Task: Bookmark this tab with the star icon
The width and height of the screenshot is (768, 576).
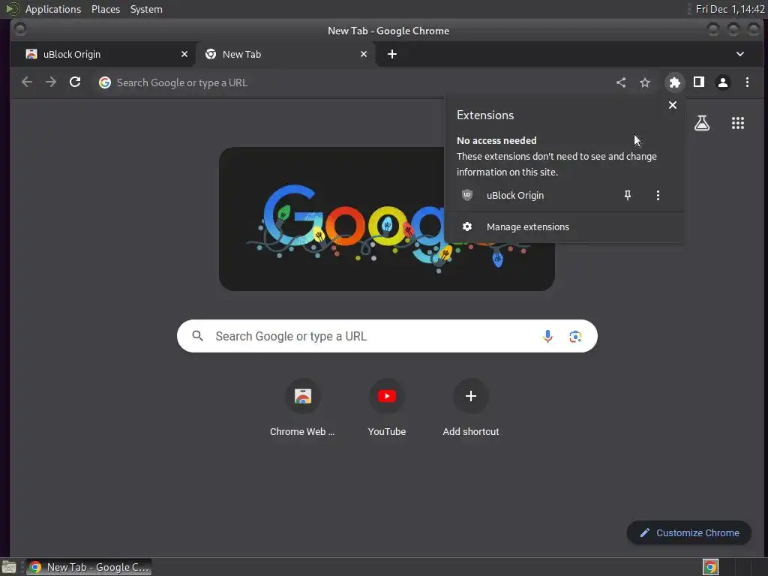Action: 645,82
